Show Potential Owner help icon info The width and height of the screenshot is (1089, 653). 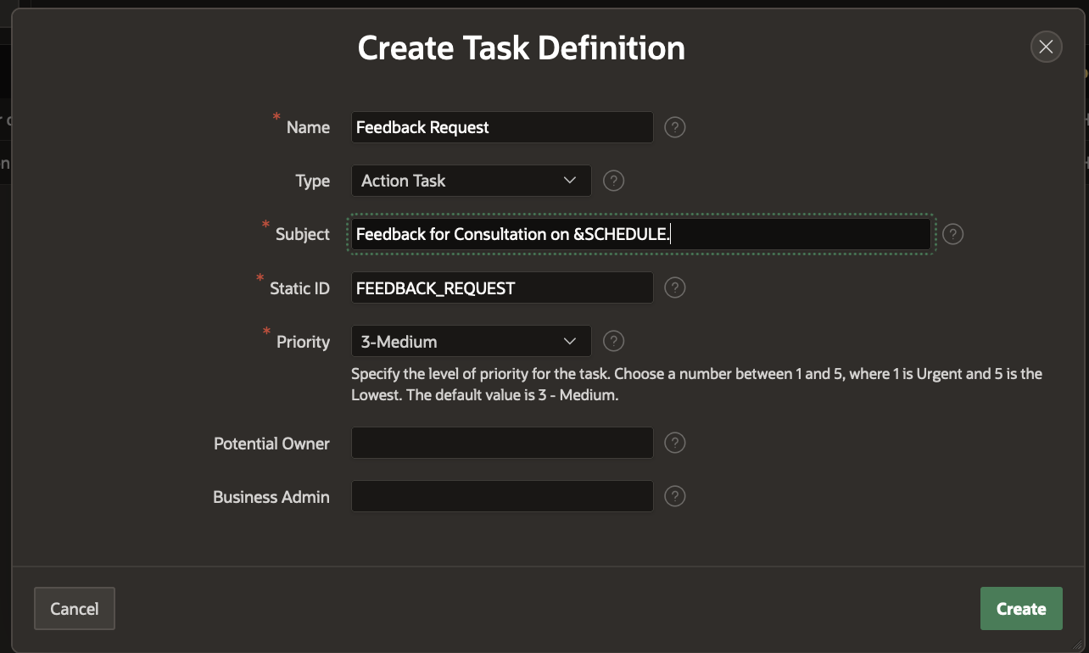(x=674, y=443)
